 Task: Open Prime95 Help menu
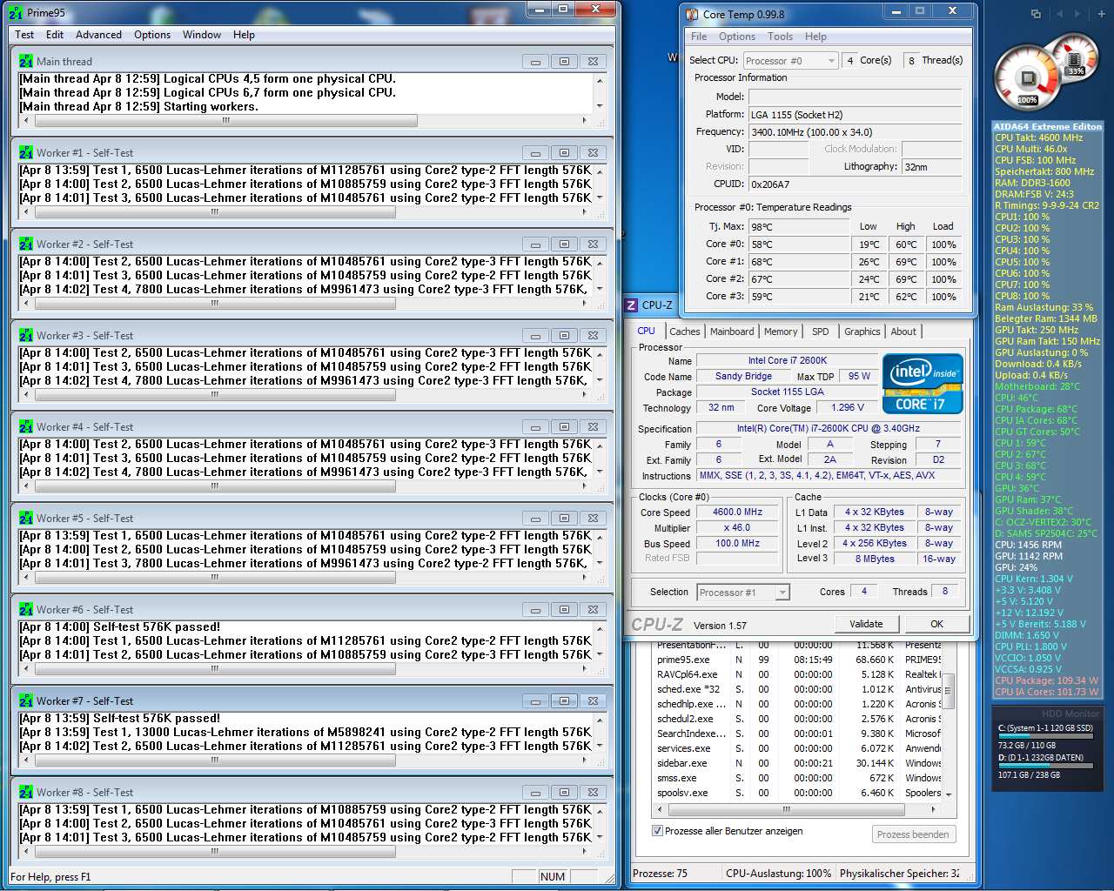click(244, 35)
